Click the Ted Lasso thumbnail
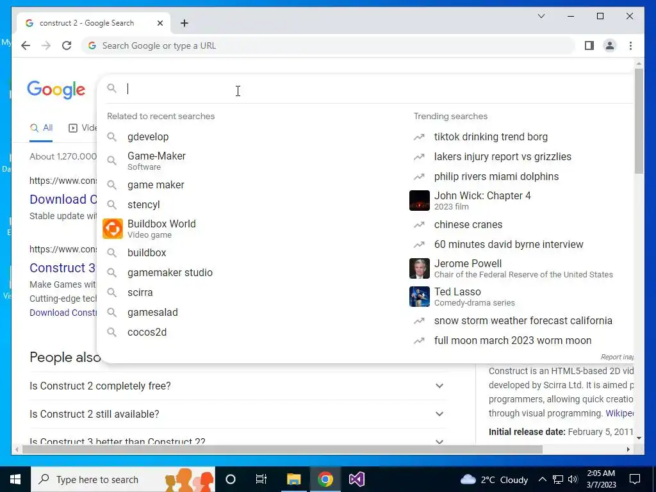The width and height of the screenshot is (656, 492). (x=419, y=297)
